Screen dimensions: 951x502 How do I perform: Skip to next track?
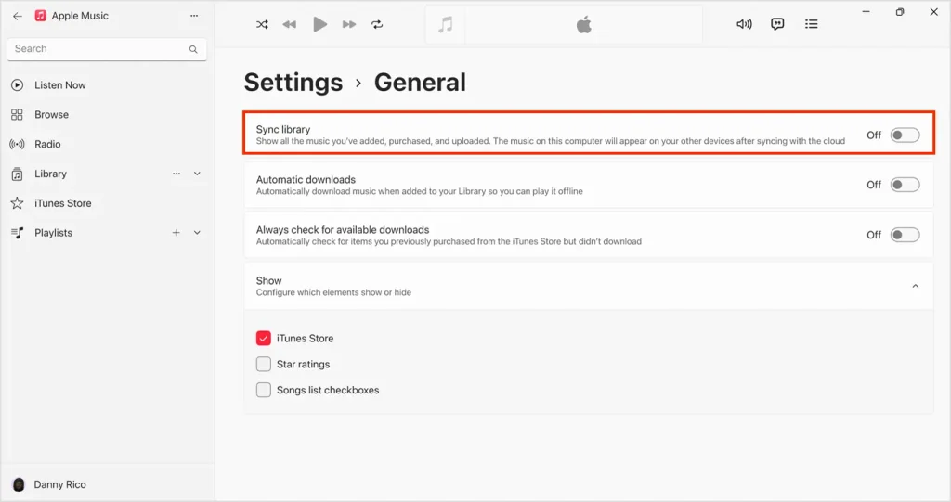[x=349, y=24]
